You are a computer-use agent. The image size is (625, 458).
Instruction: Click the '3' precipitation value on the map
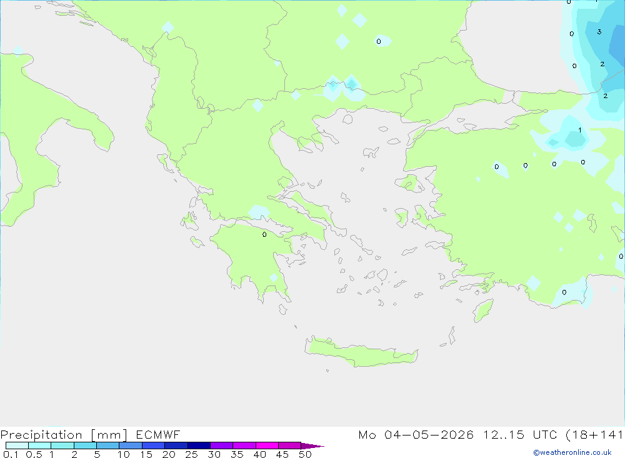tap(599, 32)
